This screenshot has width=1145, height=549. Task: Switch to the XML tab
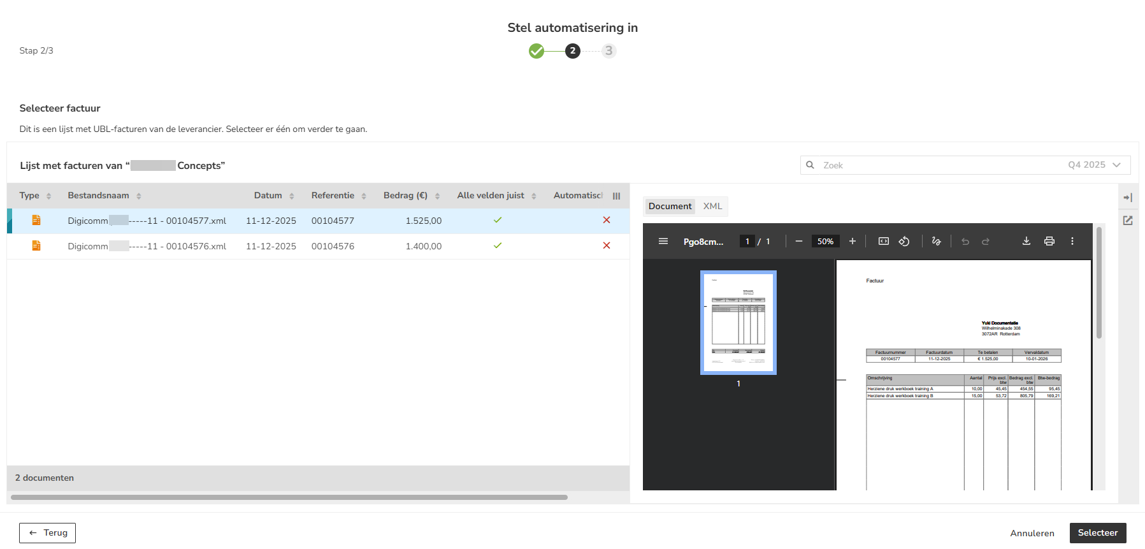[712, 206]
